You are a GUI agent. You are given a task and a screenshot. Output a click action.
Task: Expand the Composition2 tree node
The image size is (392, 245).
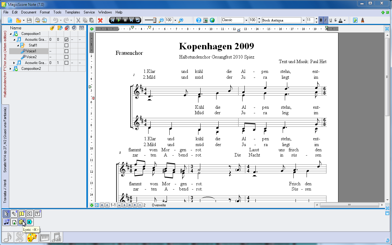click(x=11, y=69)
